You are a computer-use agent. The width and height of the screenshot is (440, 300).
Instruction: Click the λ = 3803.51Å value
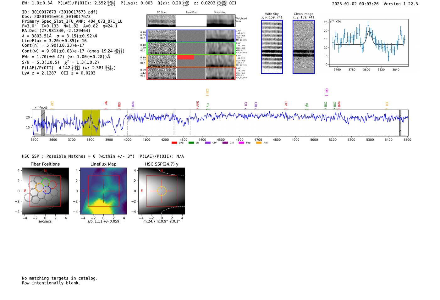(x=37, y=36)
